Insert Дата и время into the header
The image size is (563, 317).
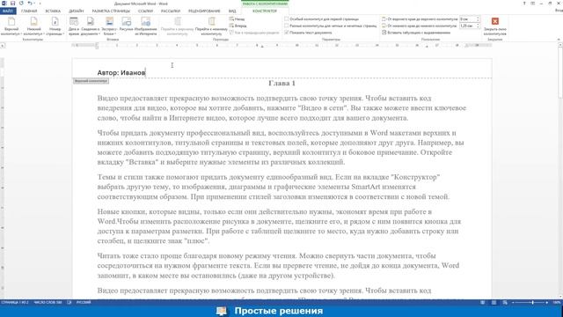[x=74, y=26]
